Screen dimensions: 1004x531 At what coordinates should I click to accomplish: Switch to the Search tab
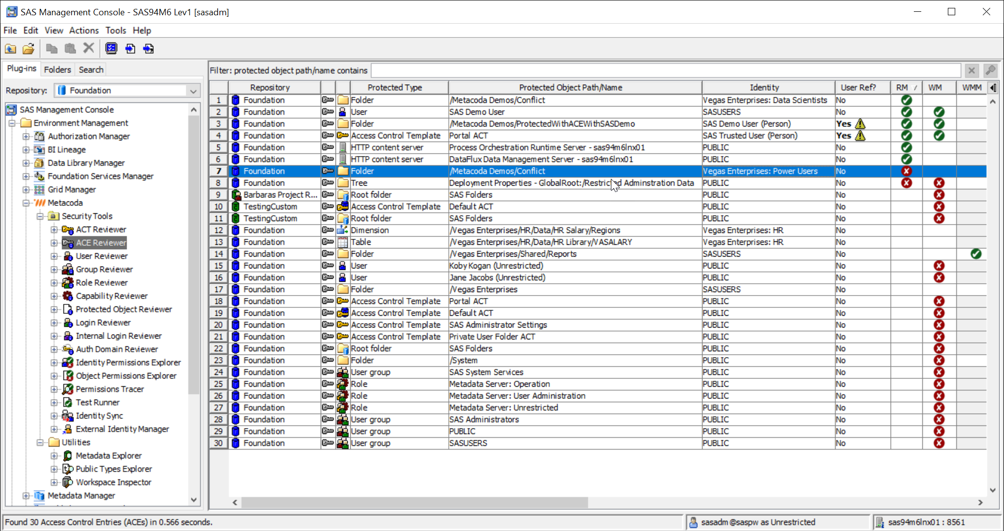pyautogui.click(x=91, y=69)
